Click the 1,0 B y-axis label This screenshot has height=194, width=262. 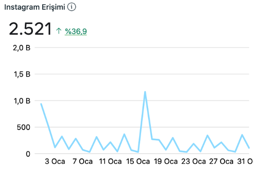(x=22, y=101)
